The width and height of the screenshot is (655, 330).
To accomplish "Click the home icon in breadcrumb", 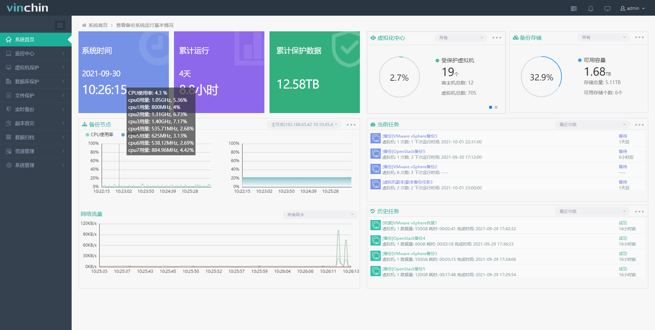I will [84, 25].
